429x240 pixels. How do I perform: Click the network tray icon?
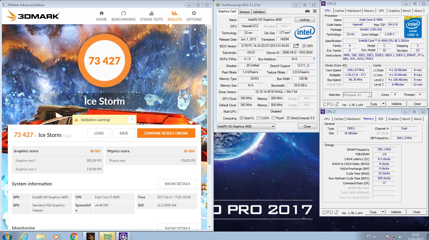coord(394,237)
